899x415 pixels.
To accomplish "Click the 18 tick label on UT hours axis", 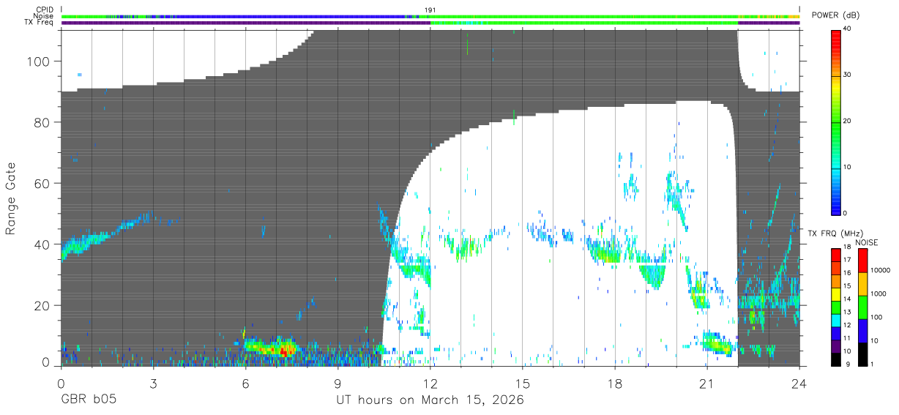I will tap(615, 384).
